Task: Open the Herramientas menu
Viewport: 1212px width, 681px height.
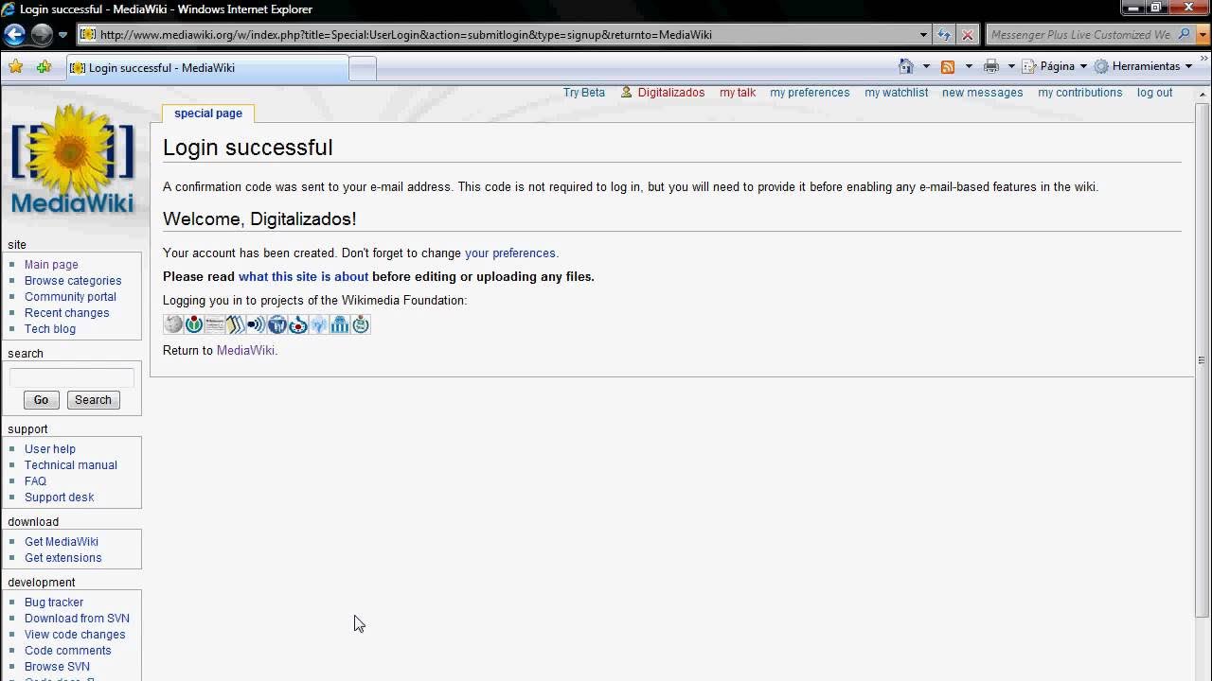Action: coord(1143,66)
